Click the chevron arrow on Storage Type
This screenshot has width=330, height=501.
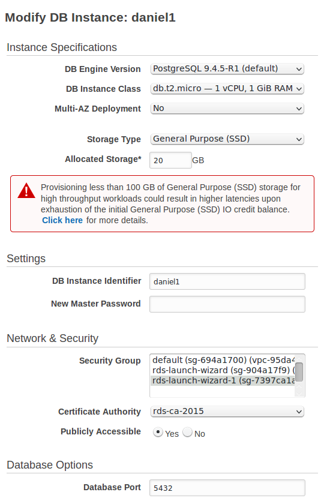pyautogui.click(x=299, y=139)
